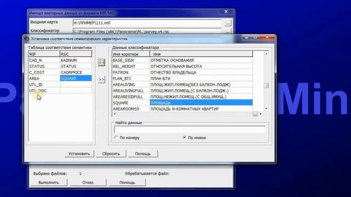Select the 'STATUS' cell in MIF column

click(x=44, y=66)
